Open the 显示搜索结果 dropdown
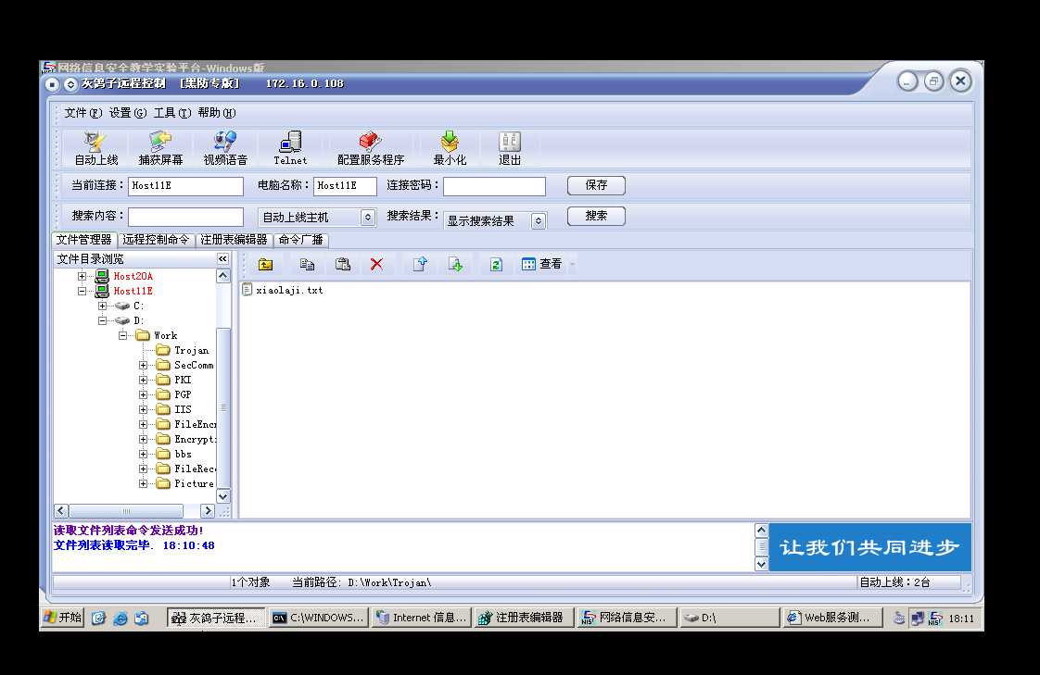Viewport: 1040px width, 675px height. (x=538, y=220)
